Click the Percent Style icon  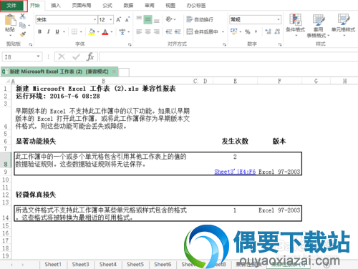coord(248,31)
